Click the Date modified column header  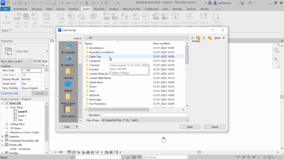click(x=169, y=44)
